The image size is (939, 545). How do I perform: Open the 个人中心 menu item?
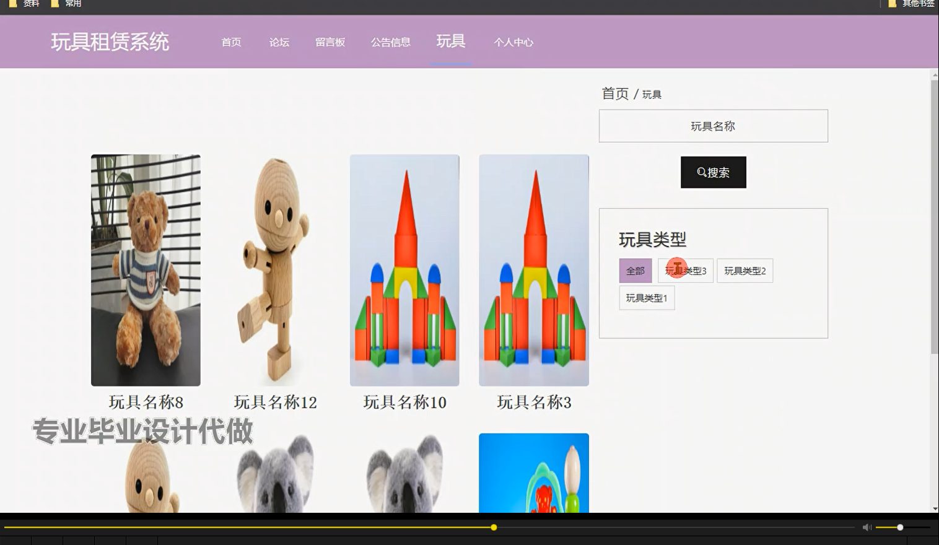[x=513, y=42]
